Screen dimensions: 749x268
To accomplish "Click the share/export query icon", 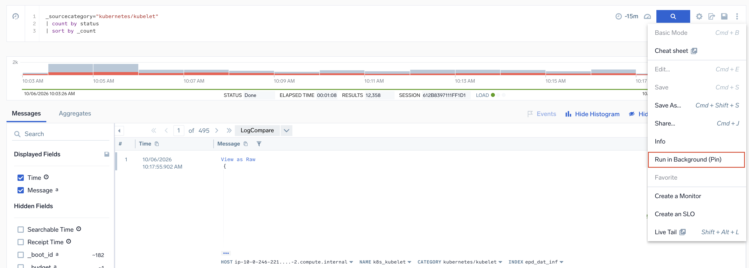I will click(711, 16).
